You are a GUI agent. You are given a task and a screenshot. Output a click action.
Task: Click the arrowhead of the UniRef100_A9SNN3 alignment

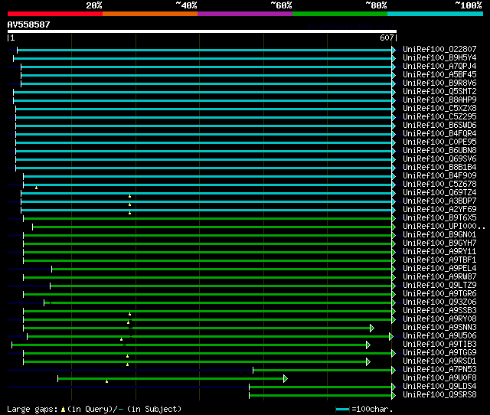371,328
